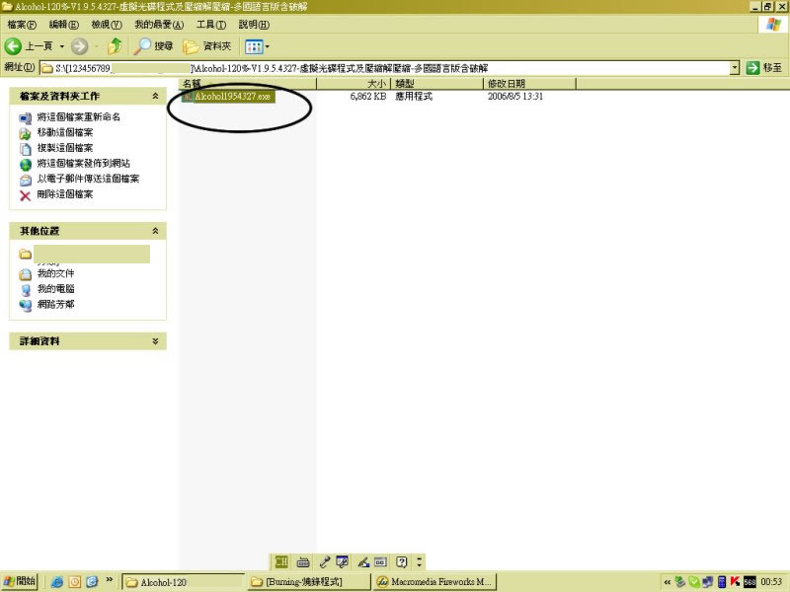Open 網路芳鄰 from other places

coord(55,304)
